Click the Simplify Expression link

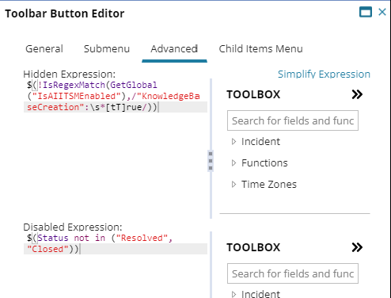pyautogui.click(x=324, y=74)
